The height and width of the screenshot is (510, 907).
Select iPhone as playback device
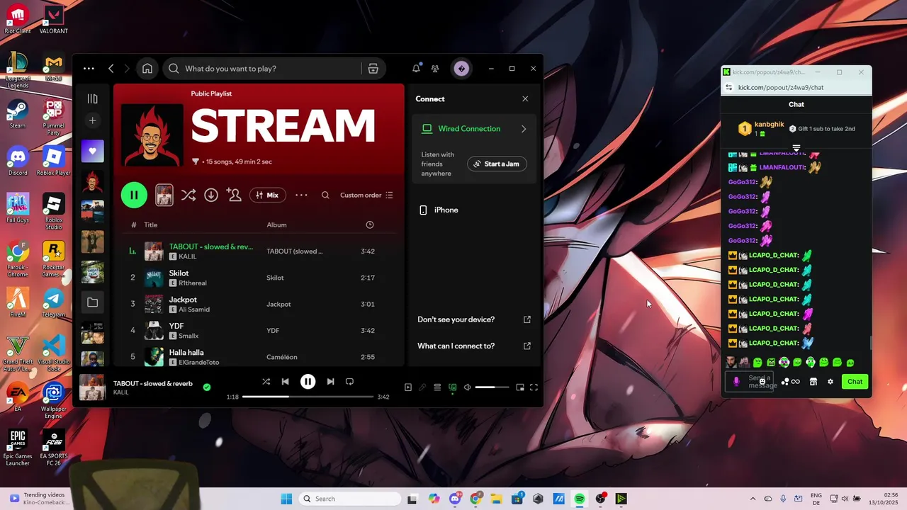472,210
